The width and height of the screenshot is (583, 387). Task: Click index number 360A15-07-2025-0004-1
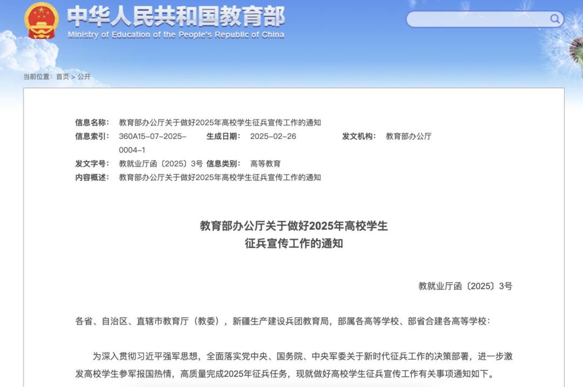pos(153,143)
